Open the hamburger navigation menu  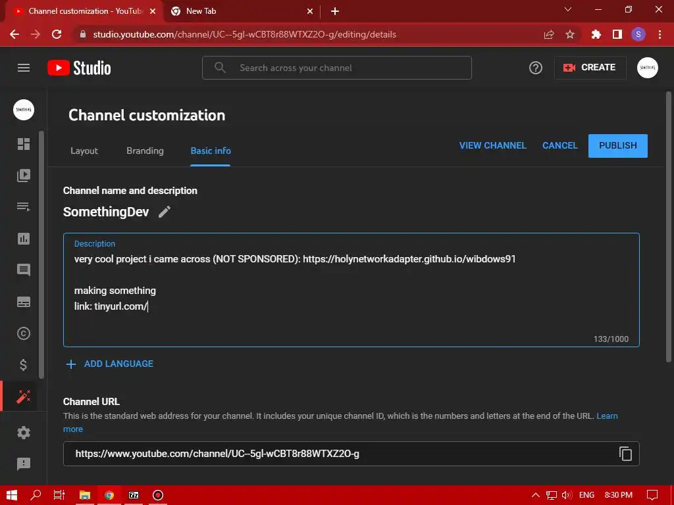(24, 68)
